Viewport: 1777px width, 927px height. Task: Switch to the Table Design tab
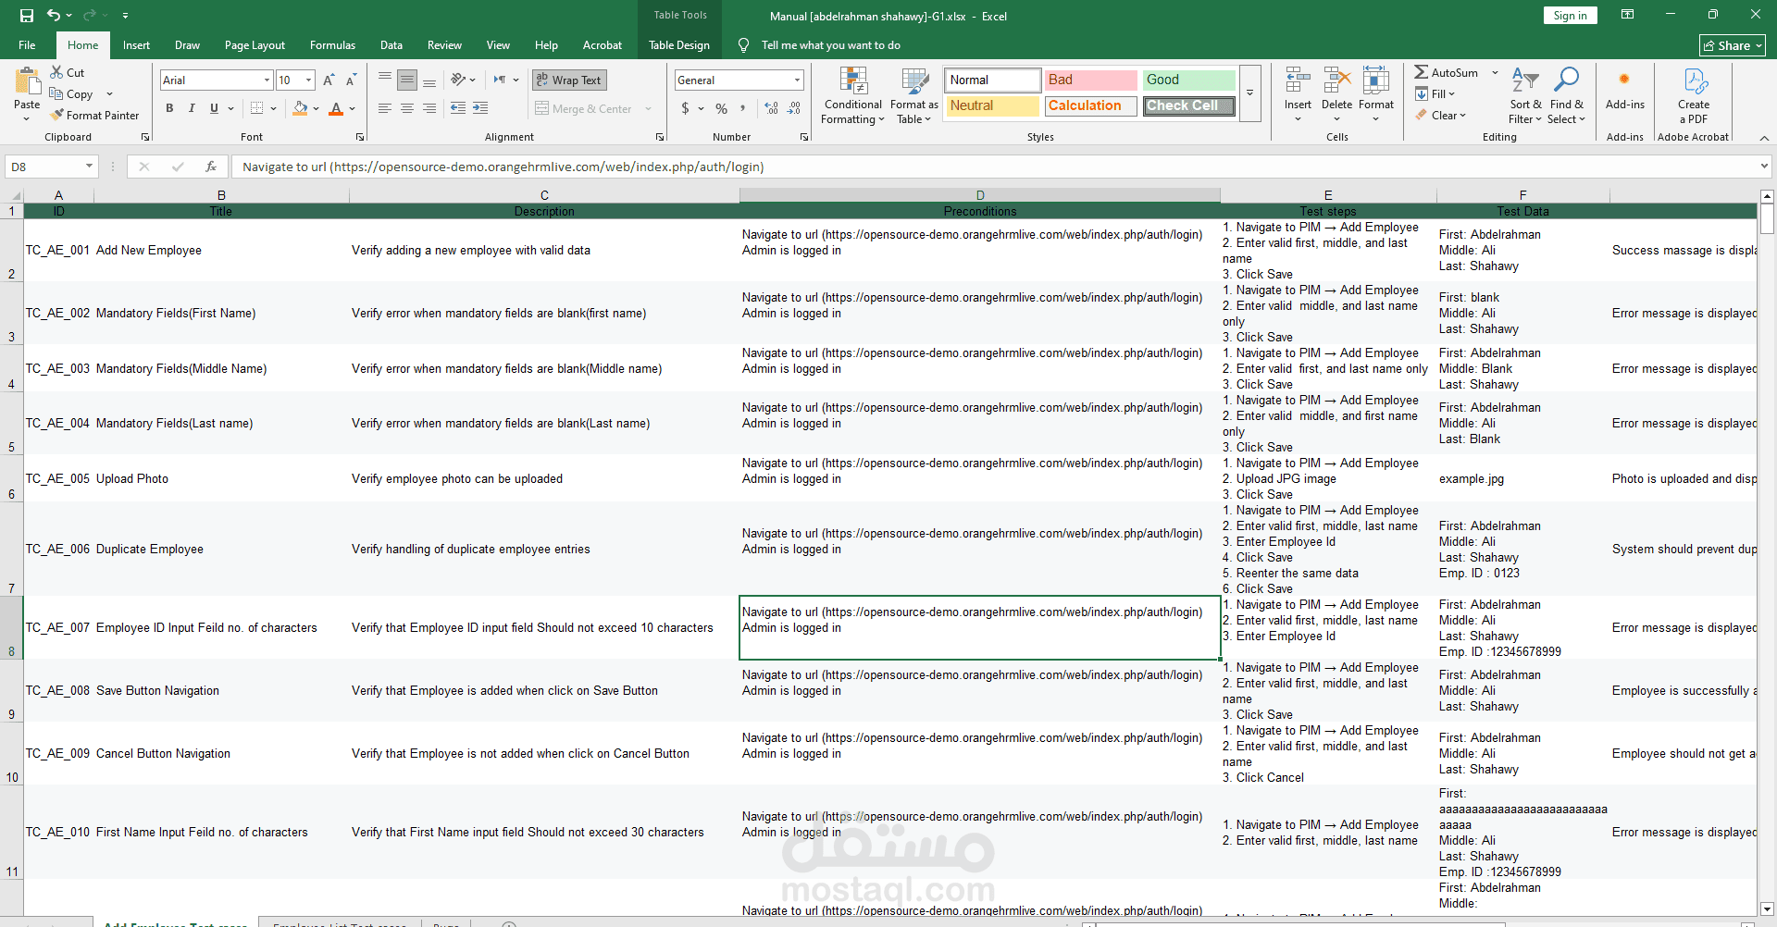679,45
